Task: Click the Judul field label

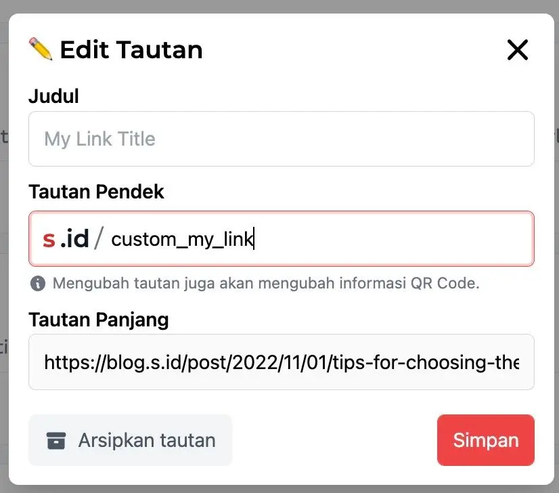Action: pos(53,96)
